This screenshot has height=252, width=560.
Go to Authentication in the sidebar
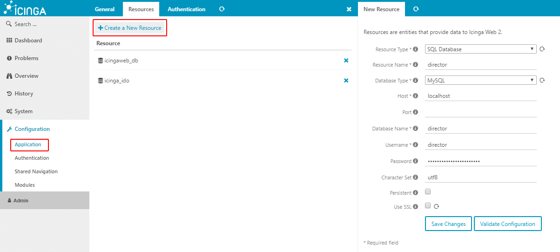32,158
